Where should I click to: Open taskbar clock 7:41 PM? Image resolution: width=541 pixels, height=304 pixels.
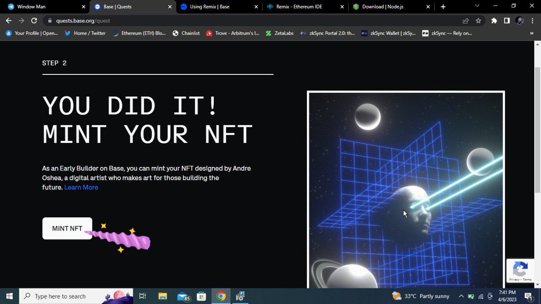[508, 296]
